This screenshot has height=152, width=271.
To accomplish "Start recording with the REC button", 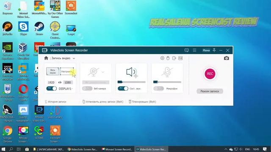I will (210, 74).
